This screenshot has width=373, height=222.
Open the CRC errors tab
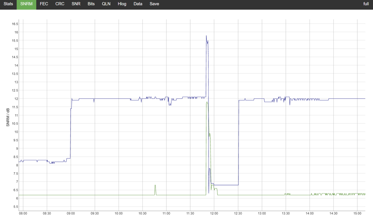(60, 4)
